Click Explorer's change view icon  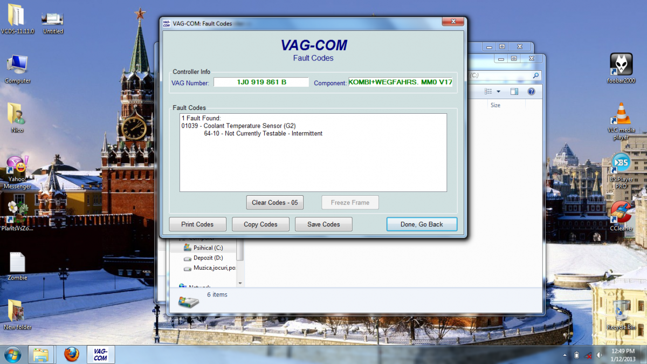point(488,92)
